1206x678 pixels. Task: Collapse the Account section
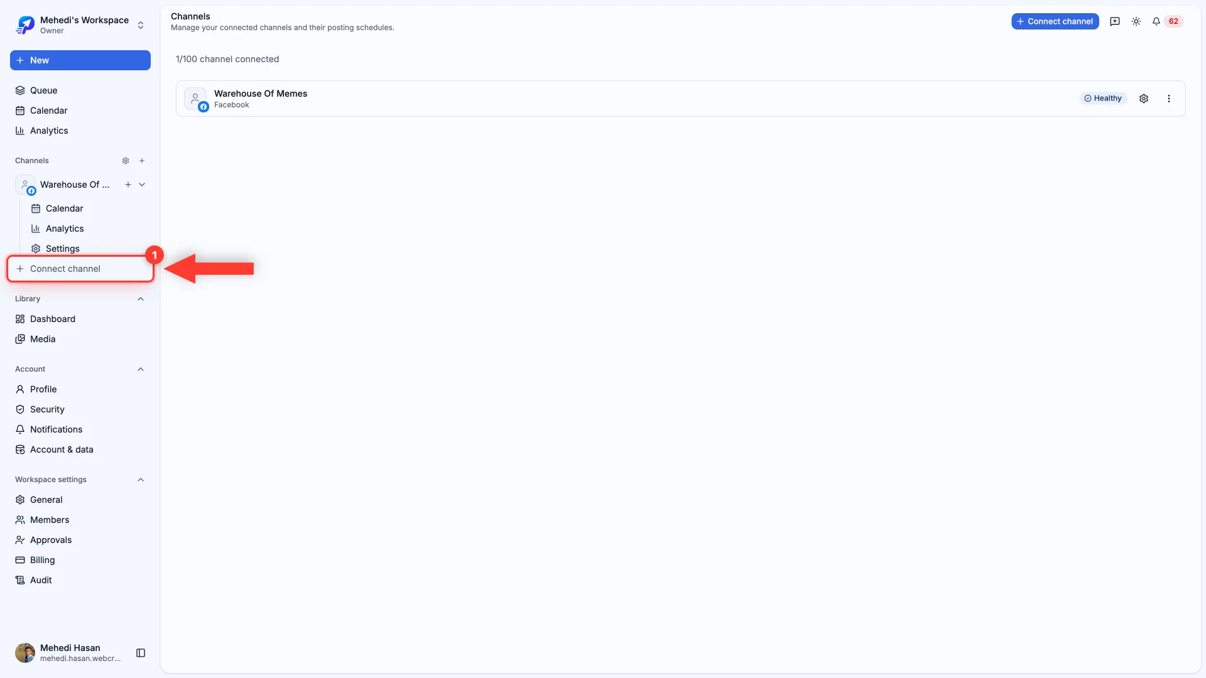click(141, 369)
